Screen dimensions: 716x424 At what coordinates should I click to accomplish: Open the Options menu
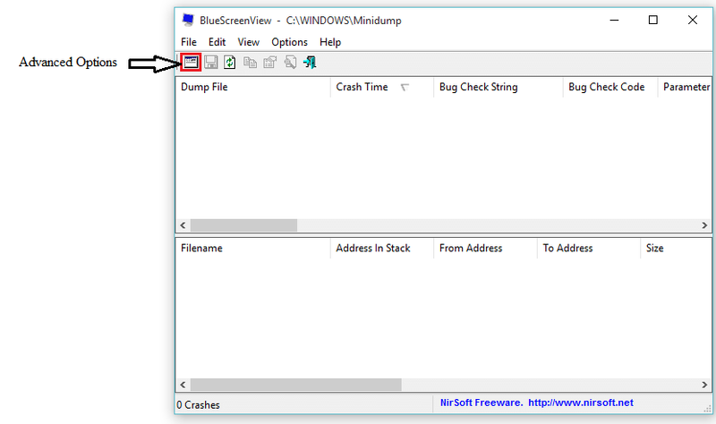289,42
